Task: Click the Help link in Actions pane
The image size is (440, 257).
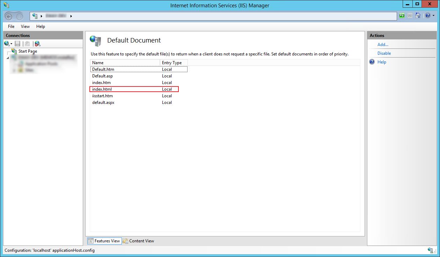Action: coord(382,62)
